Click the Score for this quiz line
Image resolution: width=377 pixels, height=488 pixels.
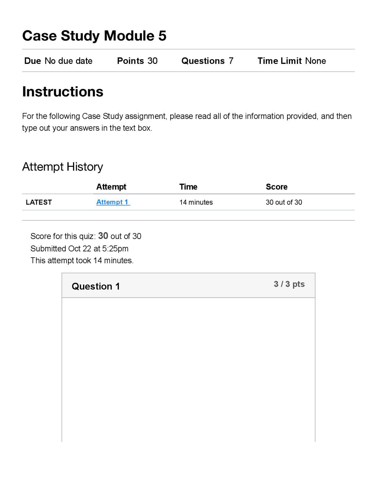tap(86, 236)
